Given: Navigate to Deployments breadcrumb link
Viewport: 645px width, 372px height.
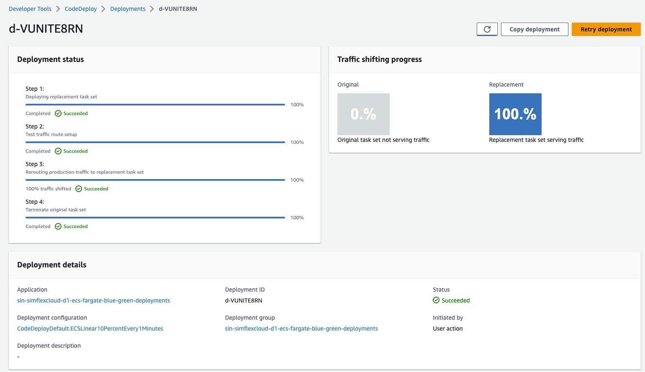Looking at the screenshot, I should pos(128,9).
